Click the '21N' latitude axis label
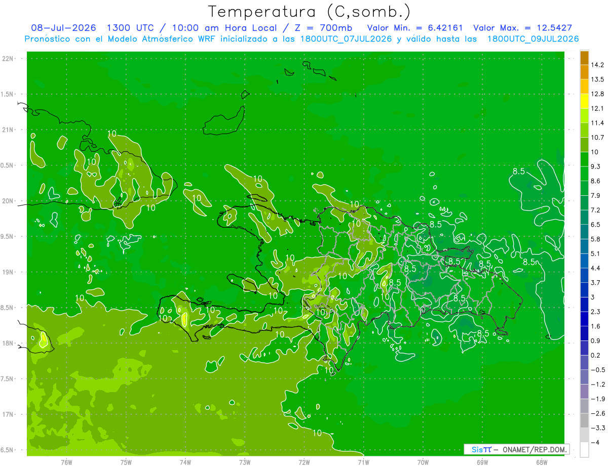This screenshot has height=469, width=608. click(x=8, y=130)
